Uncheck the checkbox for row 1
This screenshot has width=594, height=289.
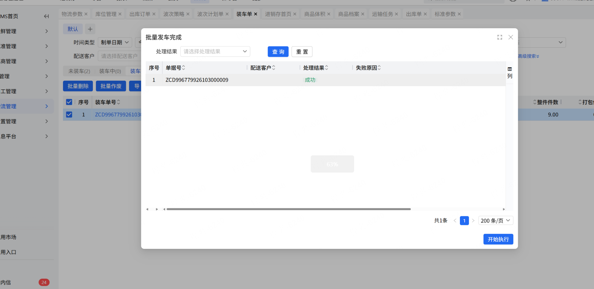[x=69, y=115]
